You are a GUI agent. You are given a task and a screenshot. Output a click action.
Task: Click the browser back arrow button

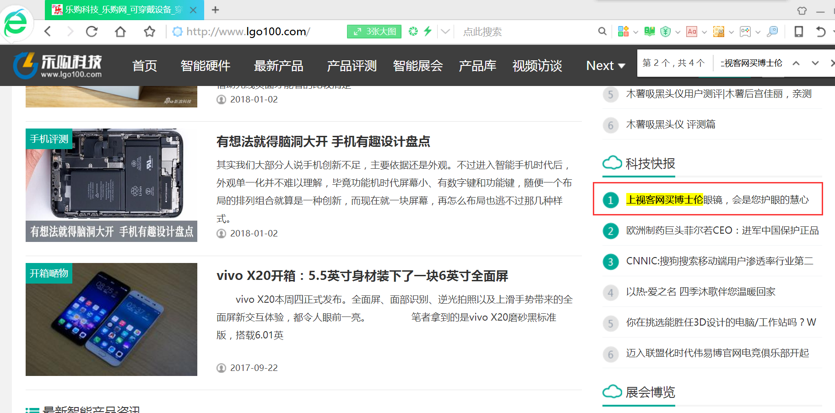[x=48, y=32]
